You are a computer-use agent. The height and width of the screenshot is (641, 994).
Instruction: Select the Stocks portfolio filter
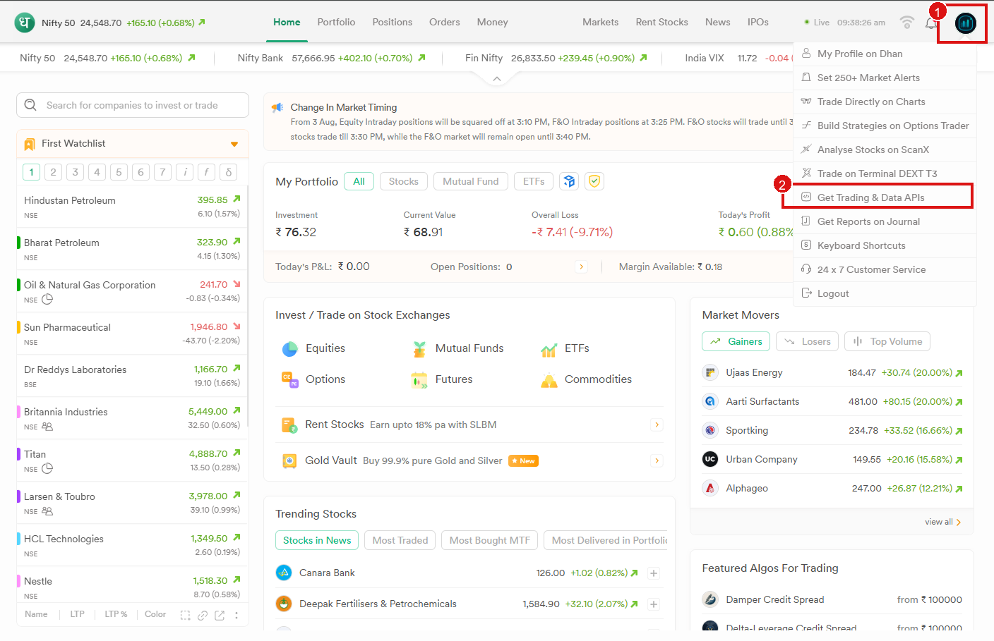[404, 181]
